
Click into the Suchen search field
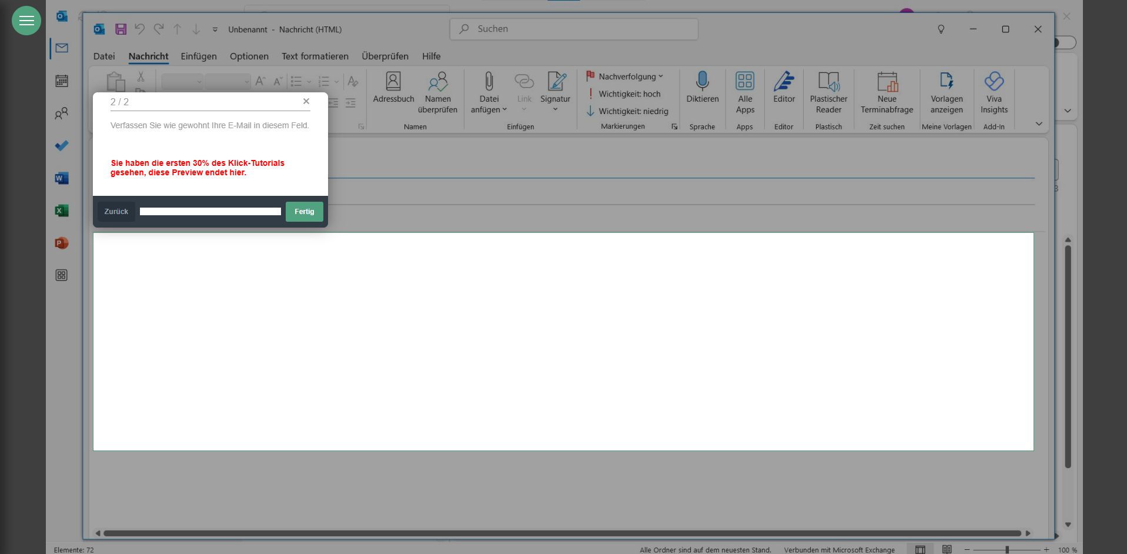[574, 29]
